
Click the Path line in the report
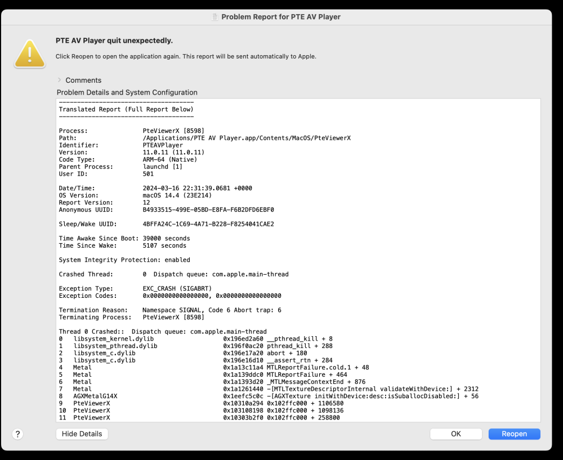pos(205,138)
